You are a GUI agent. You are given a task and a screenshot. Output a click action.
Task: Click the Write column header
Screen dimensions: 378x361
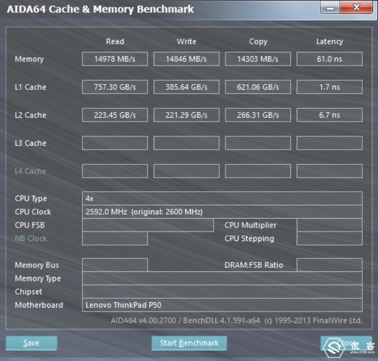186,41
